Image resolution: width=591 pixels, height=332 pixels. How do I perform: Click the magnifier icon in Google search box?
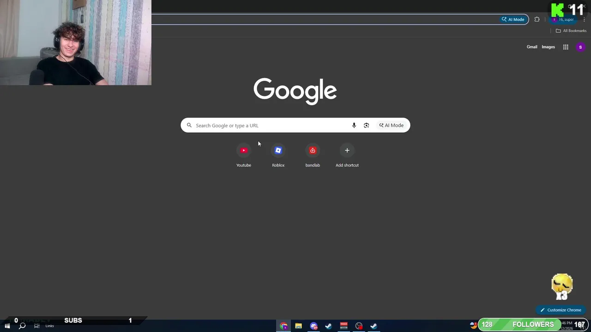(189, 125)
